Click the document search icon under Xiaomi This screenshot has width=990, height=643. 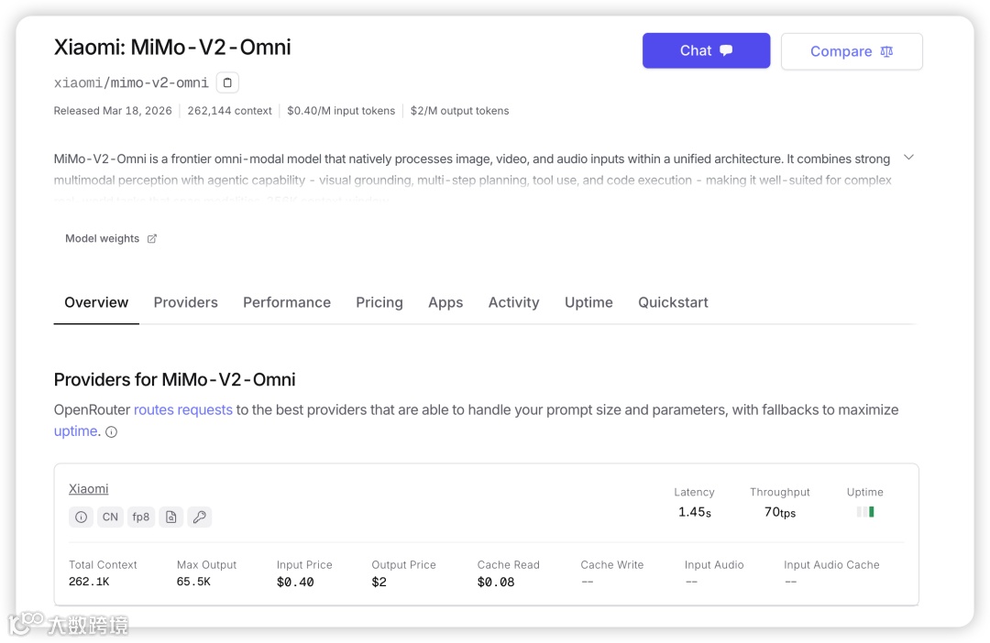[x=170, y=517]
